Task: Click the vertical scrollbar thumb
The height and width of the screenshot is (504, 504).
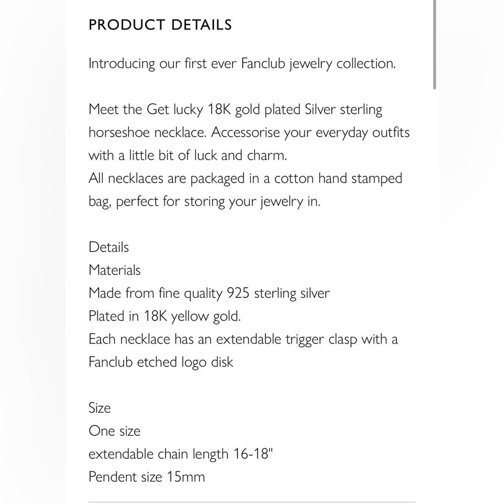Action: [434, 44]
